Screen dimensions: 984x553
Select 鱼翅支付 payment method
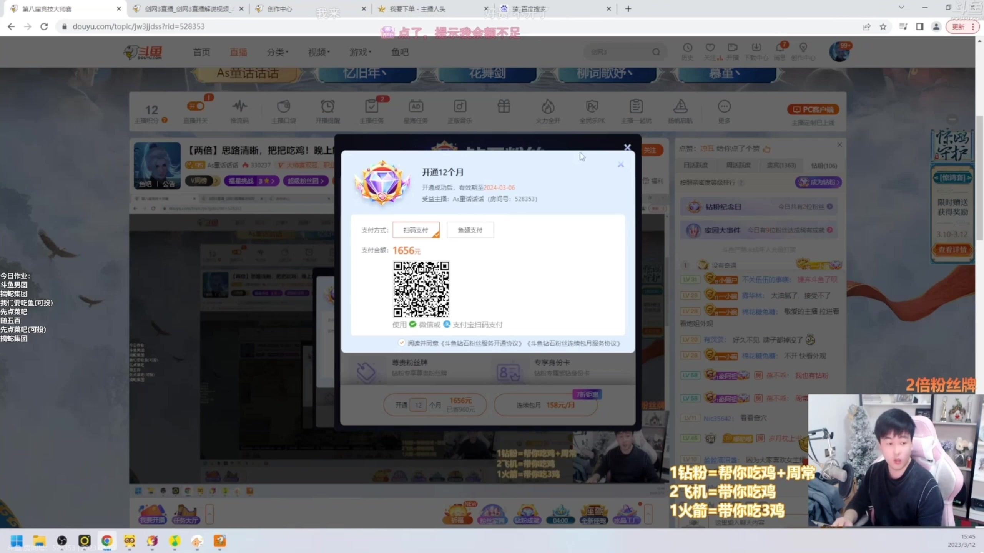point(470,230)
